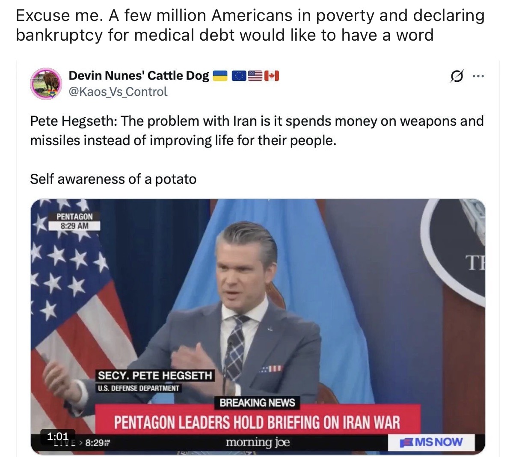Click the Pentagon Leaders Hold Briefing headline
The width and height of the screenshot is (516, 457).
(x=257, y=422)
